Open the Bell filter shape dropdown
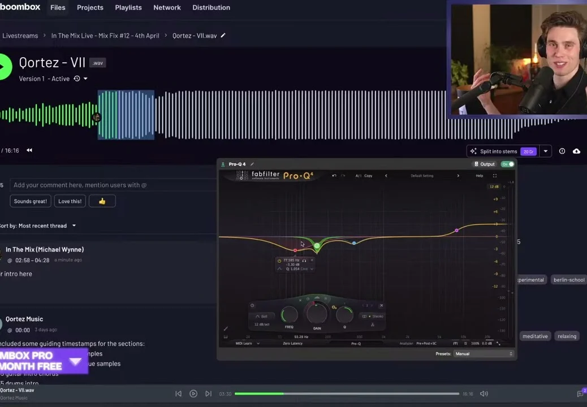The width and height of the screenshot is (587, 407). coord(262,316)
